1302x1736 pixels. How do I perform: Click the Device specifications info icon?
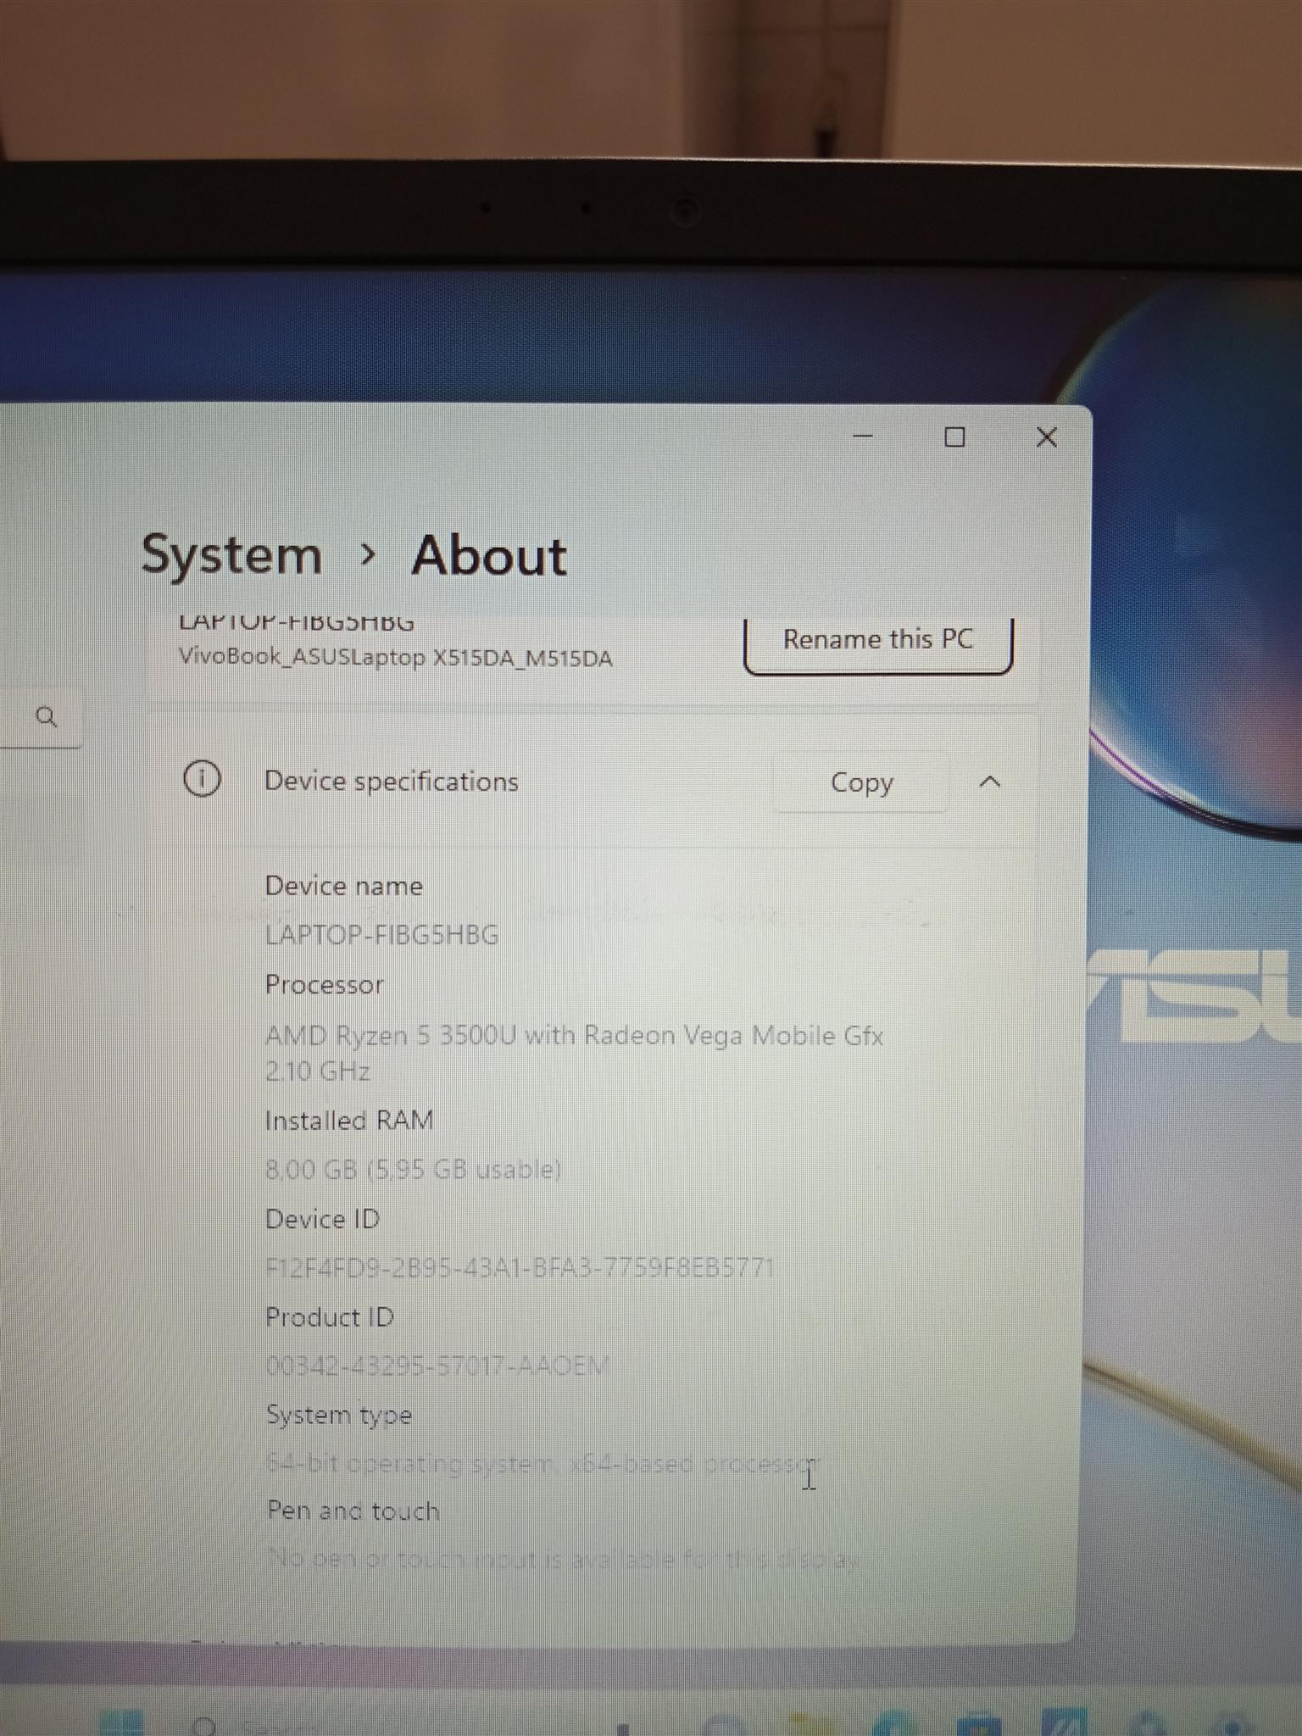[x=202, y=779]
